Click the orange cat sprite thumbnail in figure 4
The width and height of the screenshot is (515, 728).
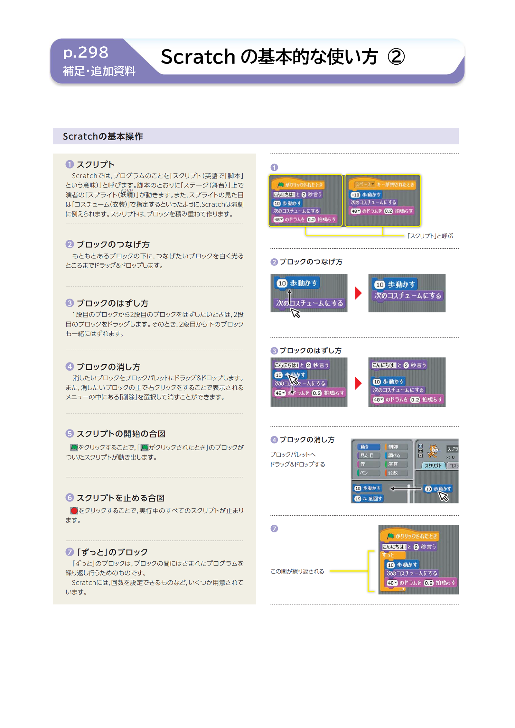(433, 451)
